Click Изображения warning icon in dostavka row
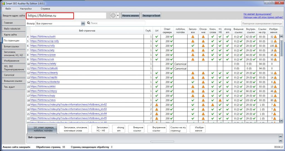 (275, 82)
